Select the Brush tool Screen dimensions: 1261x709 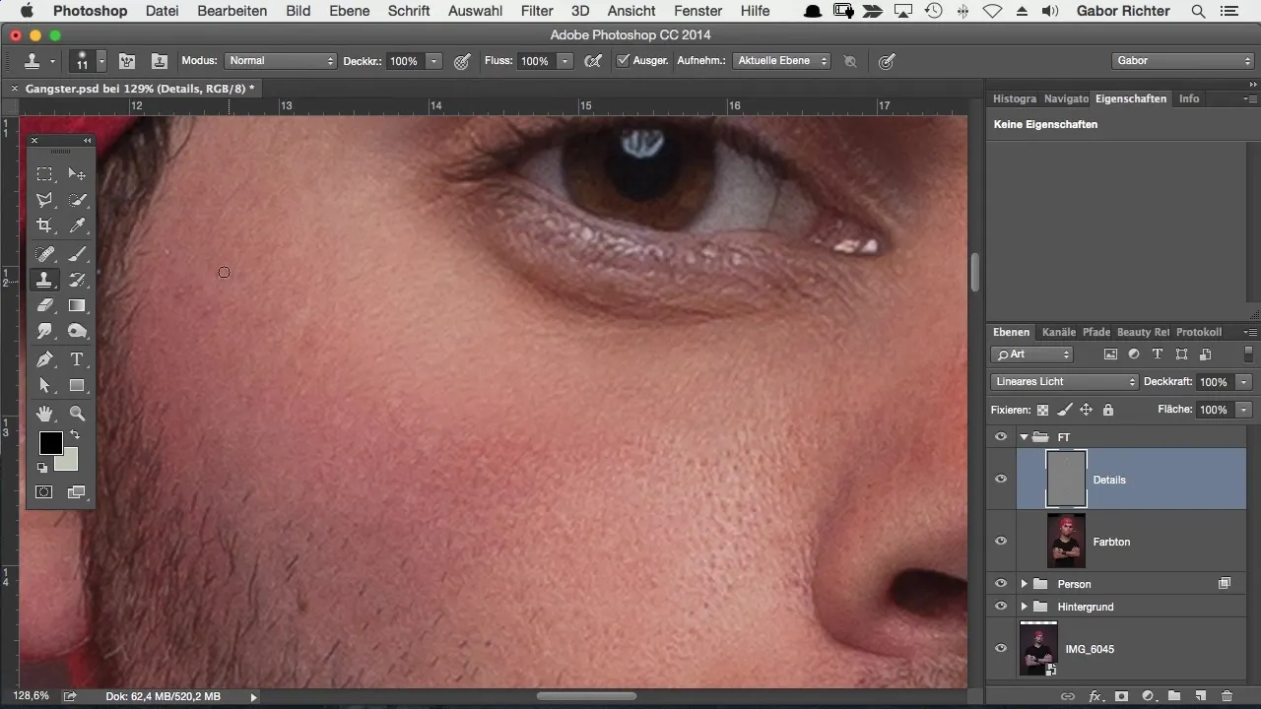coord(77,254)
